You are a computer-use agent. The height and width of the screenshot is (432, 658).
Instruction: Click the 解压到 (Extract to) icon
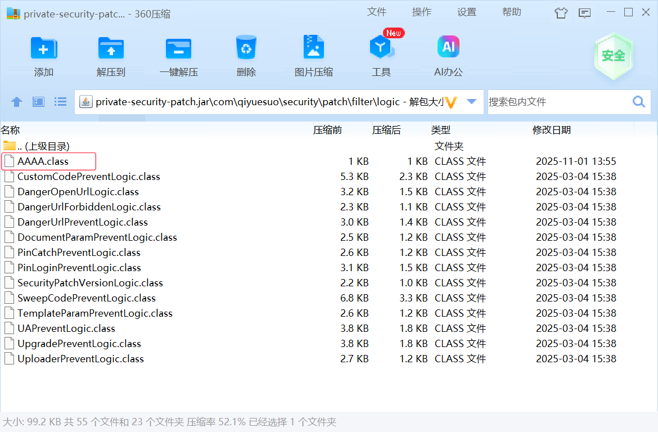click(111, 49)
